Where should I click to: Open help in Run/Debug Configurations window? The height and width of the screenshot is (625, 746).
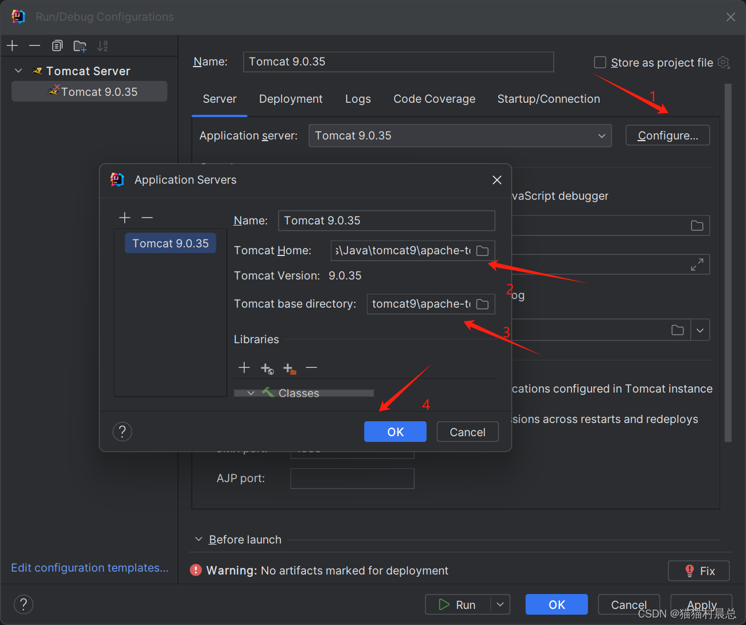pyautogui.click(x=24, y=604)
